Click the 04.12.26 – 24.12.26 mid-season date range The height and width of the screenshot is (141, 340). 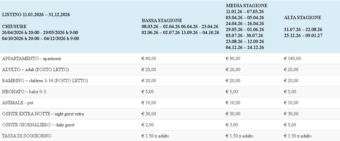point(245,47)
